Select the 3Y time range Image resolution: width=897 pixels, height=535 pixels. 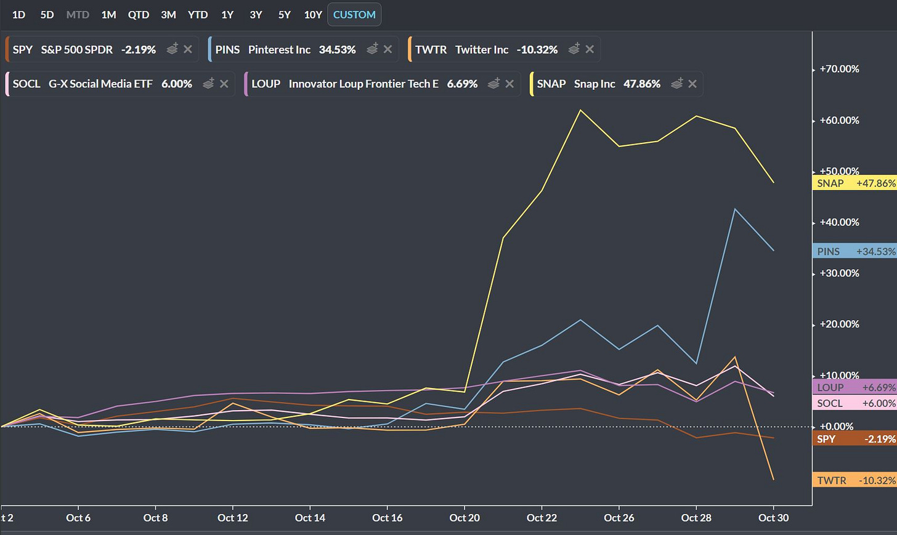tap(256, 15)
